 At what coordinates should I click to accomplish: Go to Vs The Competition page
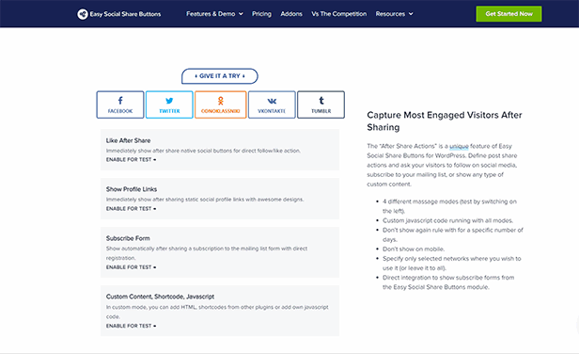click(339, 14)
